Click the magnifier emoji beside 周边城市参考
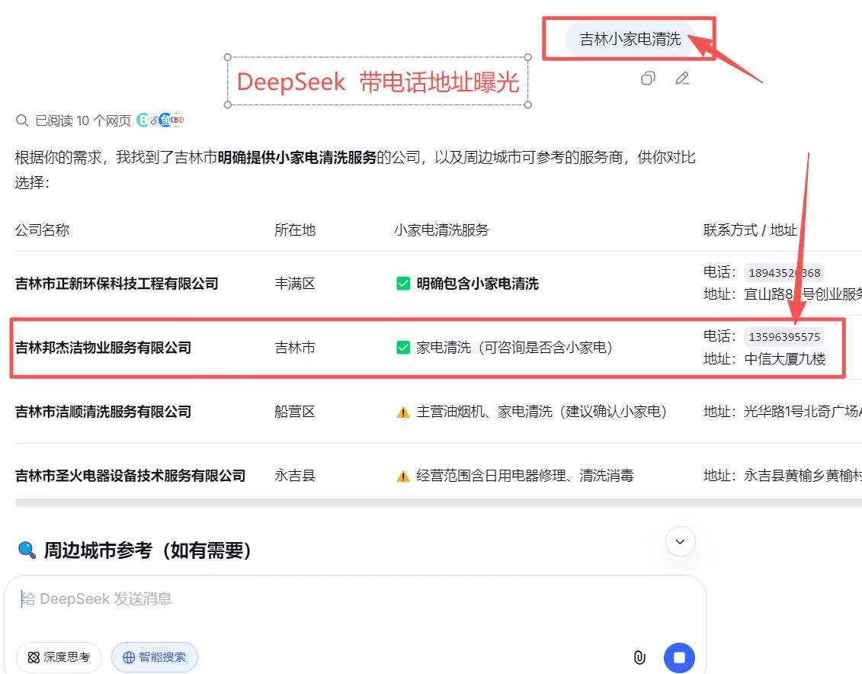The height and width of the screenshot is (674, 862). pos(27,550)
